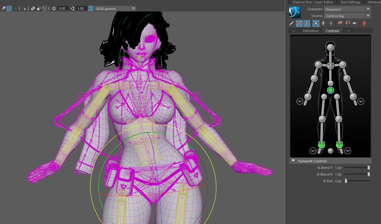Select the elbow effector on the screen-left arm

(x=314, y=78)
